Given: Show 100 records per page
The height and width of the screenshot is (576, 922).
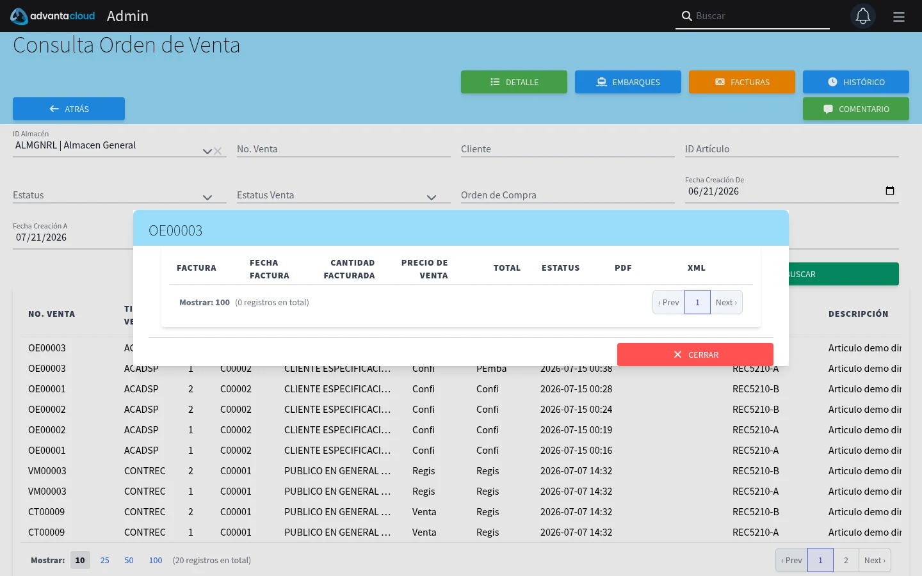Looking at the screenshot, I should 156,560.
